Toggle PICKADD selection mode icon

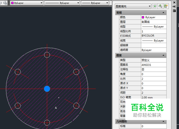point(155,6)
